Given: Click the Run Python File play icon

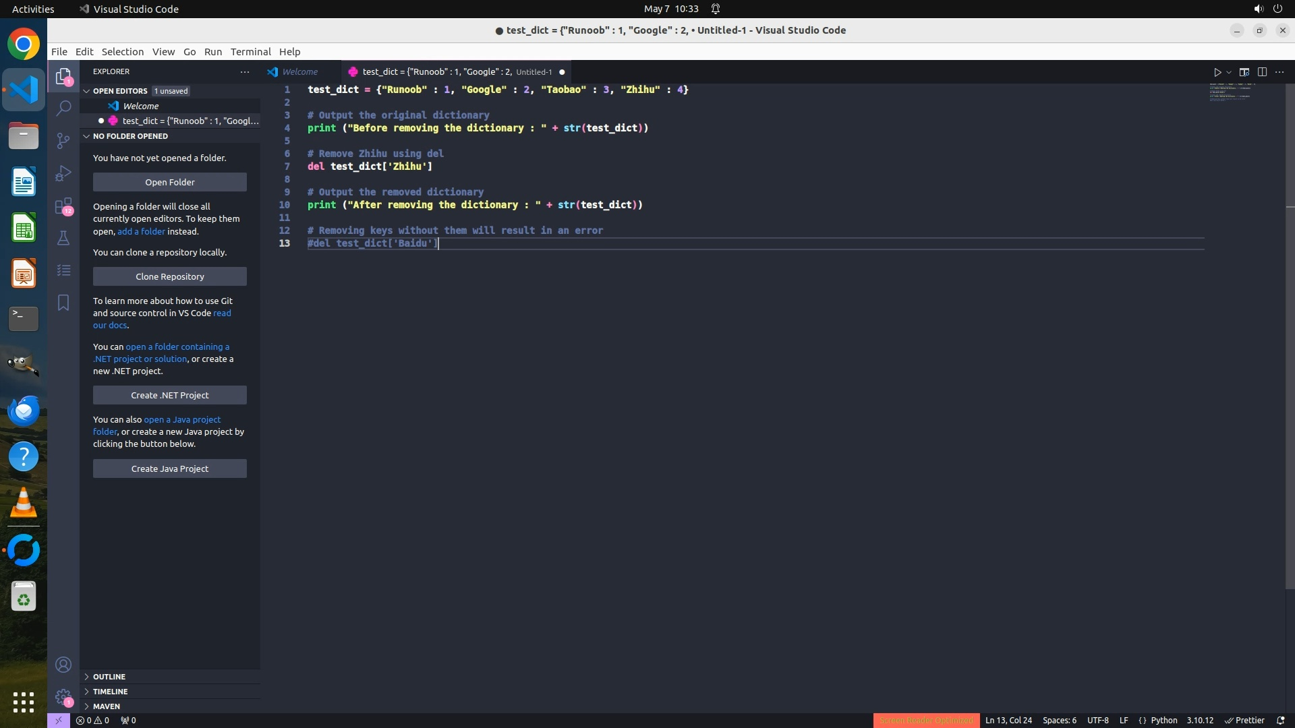Looking at the screenshot, I should coord(1217,72).
